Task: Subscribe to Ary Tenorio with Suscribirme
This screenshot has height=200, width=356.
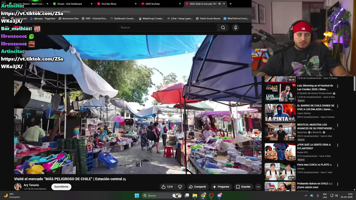Action: (x=61, y=187)
